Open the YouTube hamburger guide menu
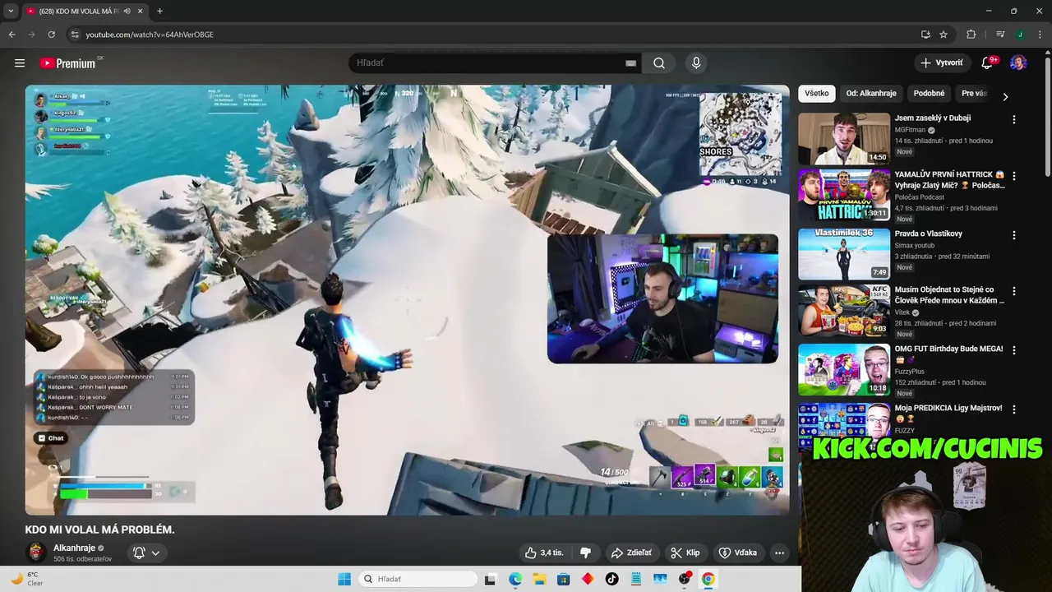 [20, 62]
